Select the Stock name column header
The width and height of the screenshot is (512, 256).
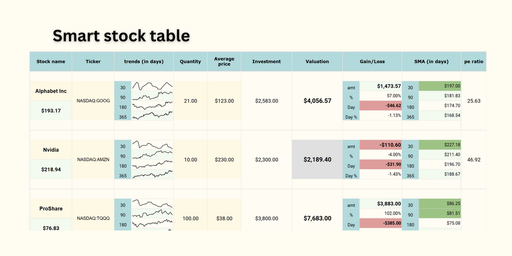pyautogui.click(x=51, y=62)
